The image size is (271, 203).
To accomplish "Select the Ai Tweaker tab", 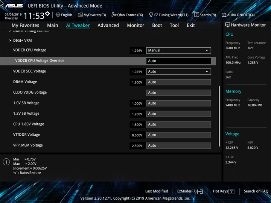I will coord(78,26).
